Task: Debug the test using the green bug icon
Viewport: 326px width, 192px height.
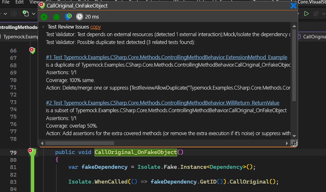Action: (56, 17)
